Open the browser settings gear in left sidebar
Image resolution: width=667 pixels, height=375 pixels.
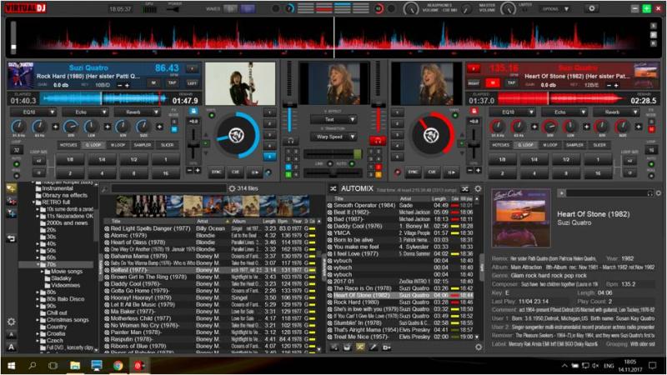tap(12, 322)
